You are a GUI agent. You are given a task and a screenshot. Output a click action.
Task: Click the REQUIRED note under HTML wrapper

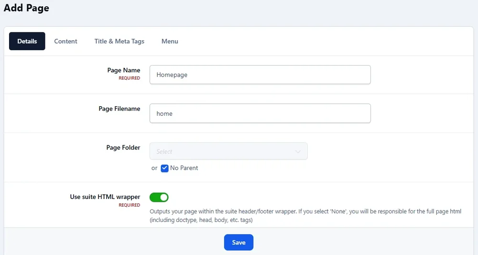[x=129, y=205]
